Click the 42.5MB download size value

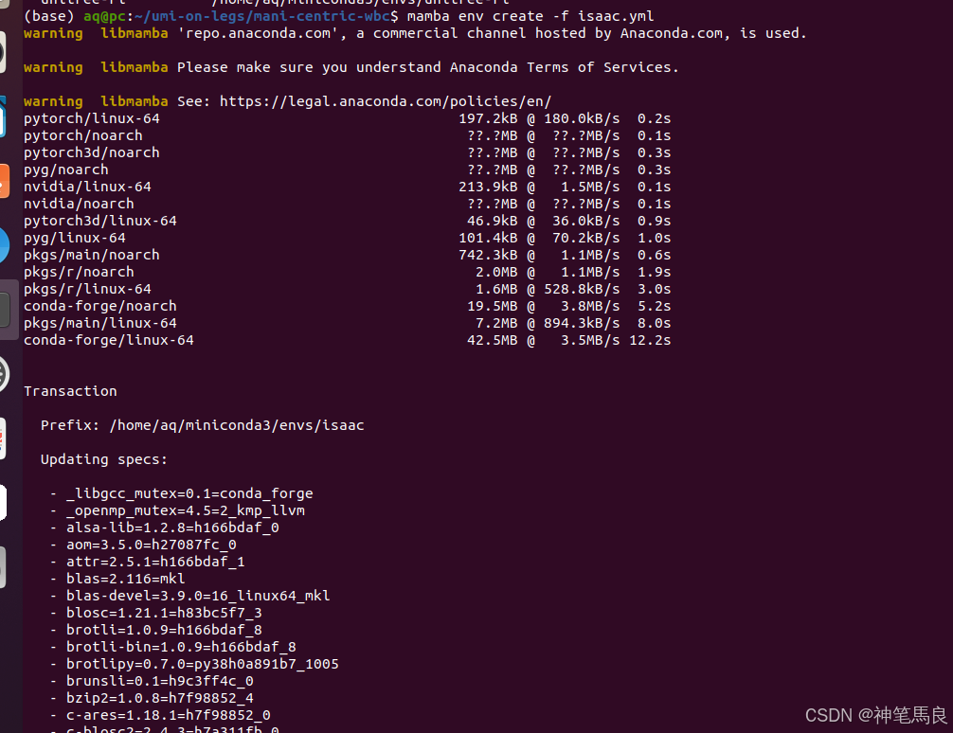tap(493, 339)
